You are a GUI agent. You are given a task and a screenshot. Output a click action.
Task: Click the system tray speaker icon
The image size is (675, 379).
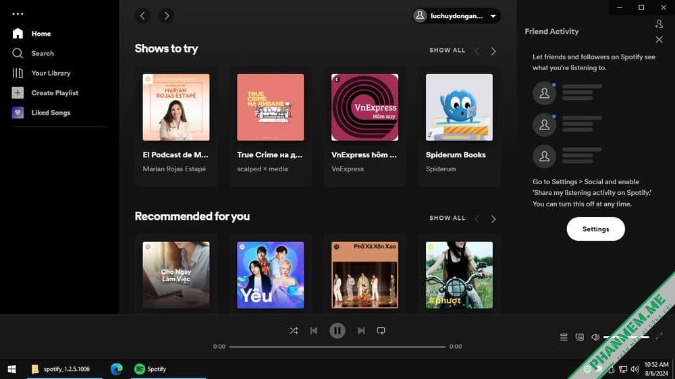tap(635, 369)
